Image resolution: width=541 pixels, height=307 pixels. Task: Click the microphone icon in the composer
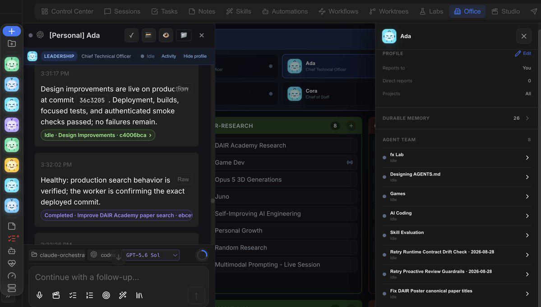tap(39, 295)
